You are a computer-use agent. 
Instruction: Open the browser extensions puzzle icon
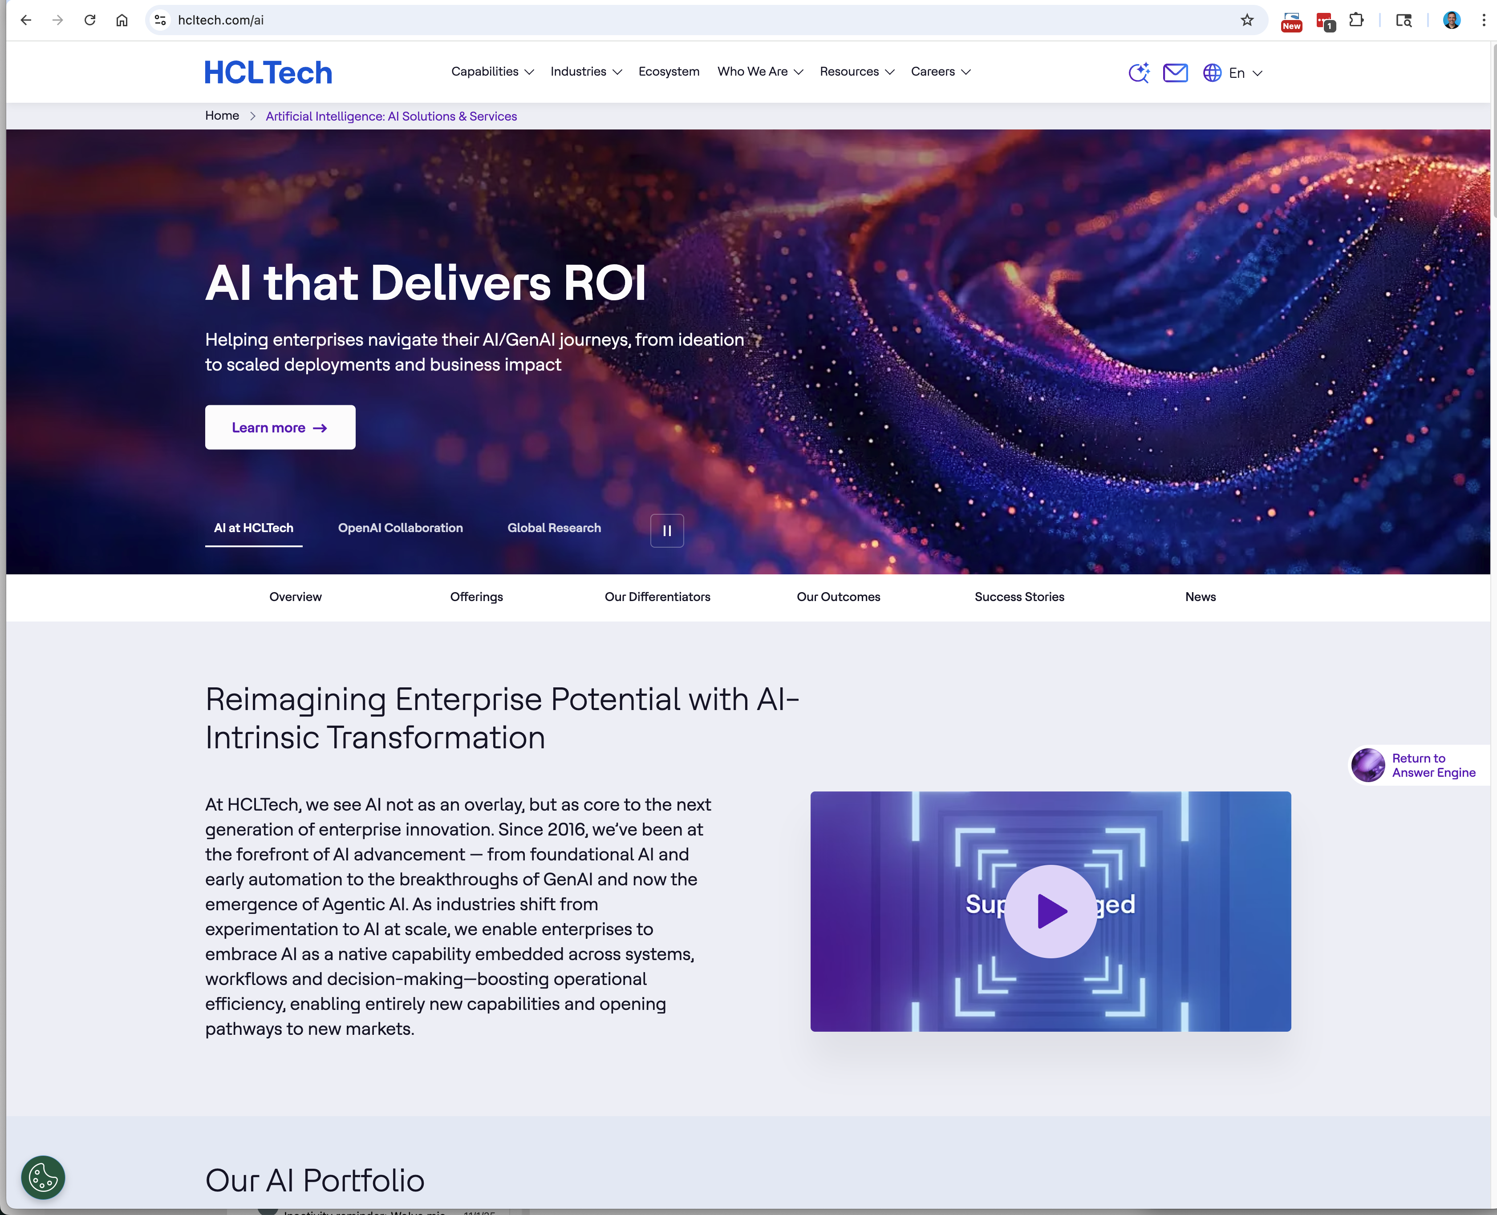(x=1356, y=20)
